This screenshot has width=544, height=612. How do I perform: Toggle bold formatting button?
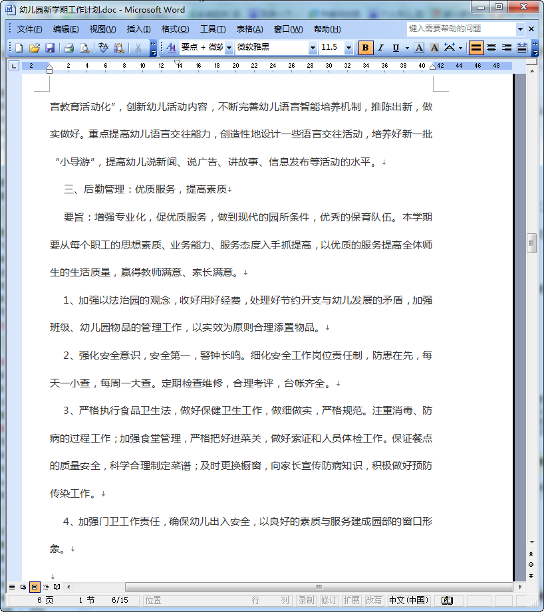tap(366, 48)
